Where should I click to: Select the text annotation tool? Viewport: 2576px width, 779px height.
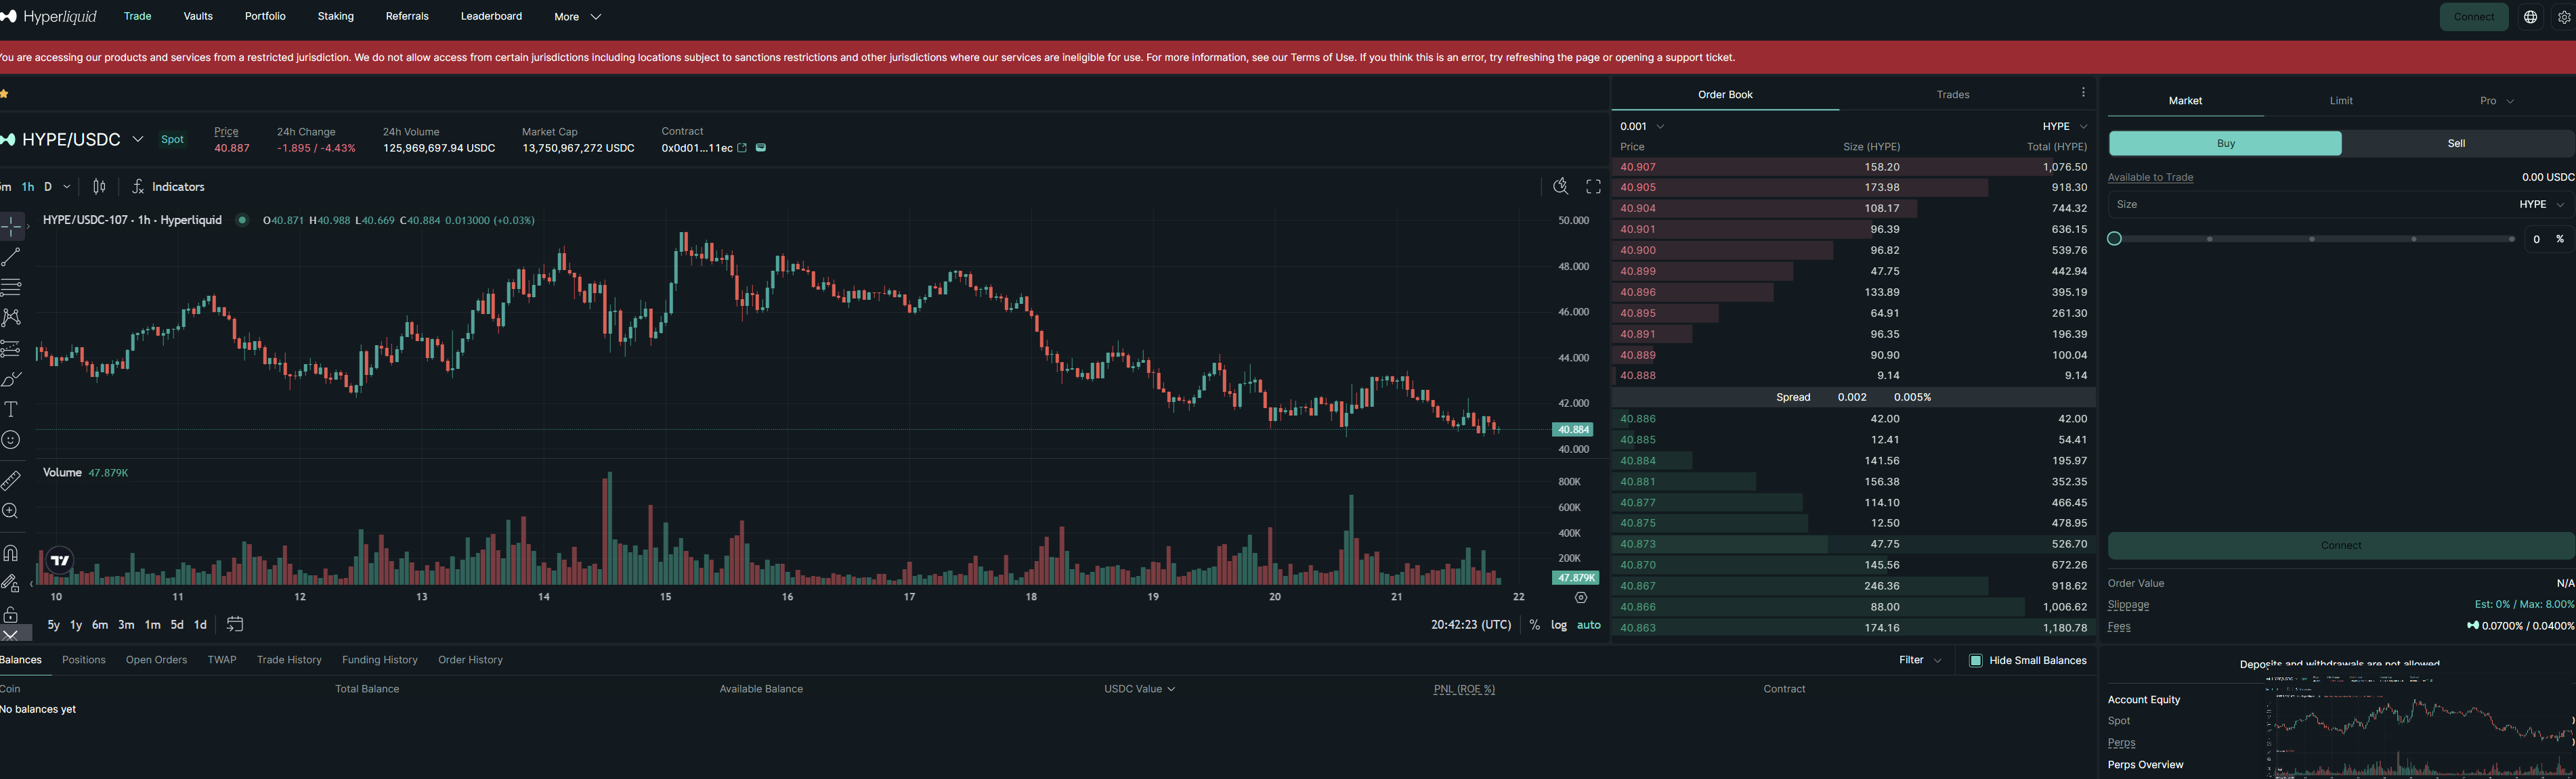coord(11,409)
